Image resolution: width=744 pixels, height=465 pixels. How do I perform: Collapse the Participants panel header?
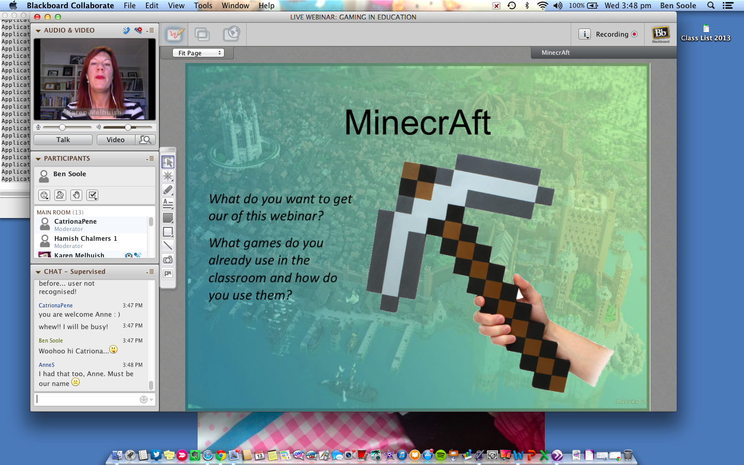38,159
